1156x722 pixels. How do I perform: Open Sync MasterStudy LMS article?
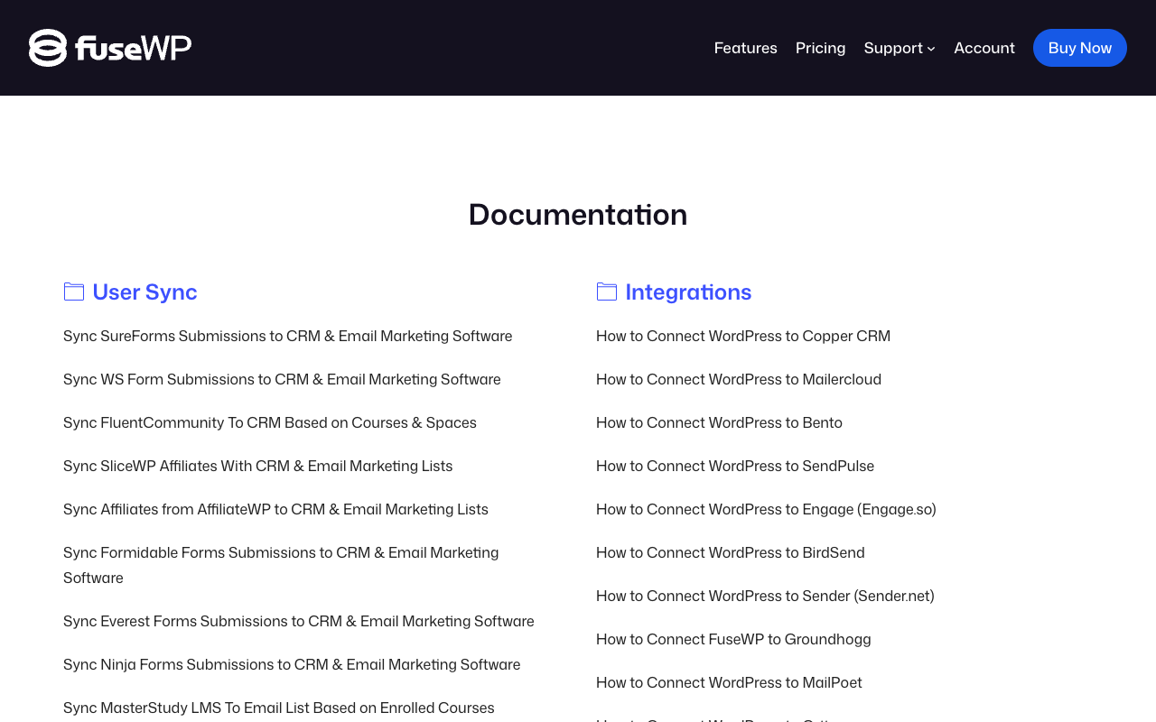279,708
